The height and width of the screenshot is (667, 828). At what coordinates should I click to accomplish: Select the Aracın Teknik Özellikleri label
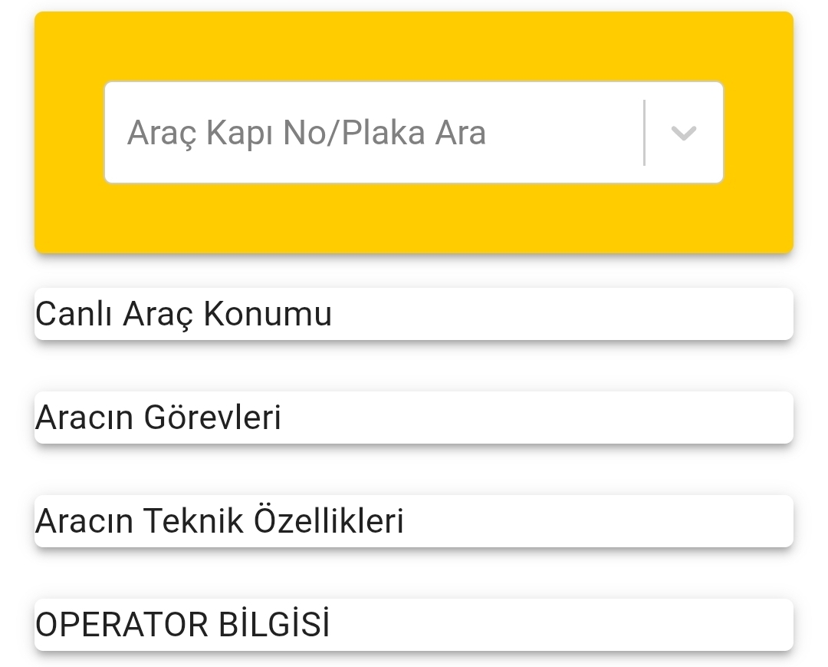[220, 521]
